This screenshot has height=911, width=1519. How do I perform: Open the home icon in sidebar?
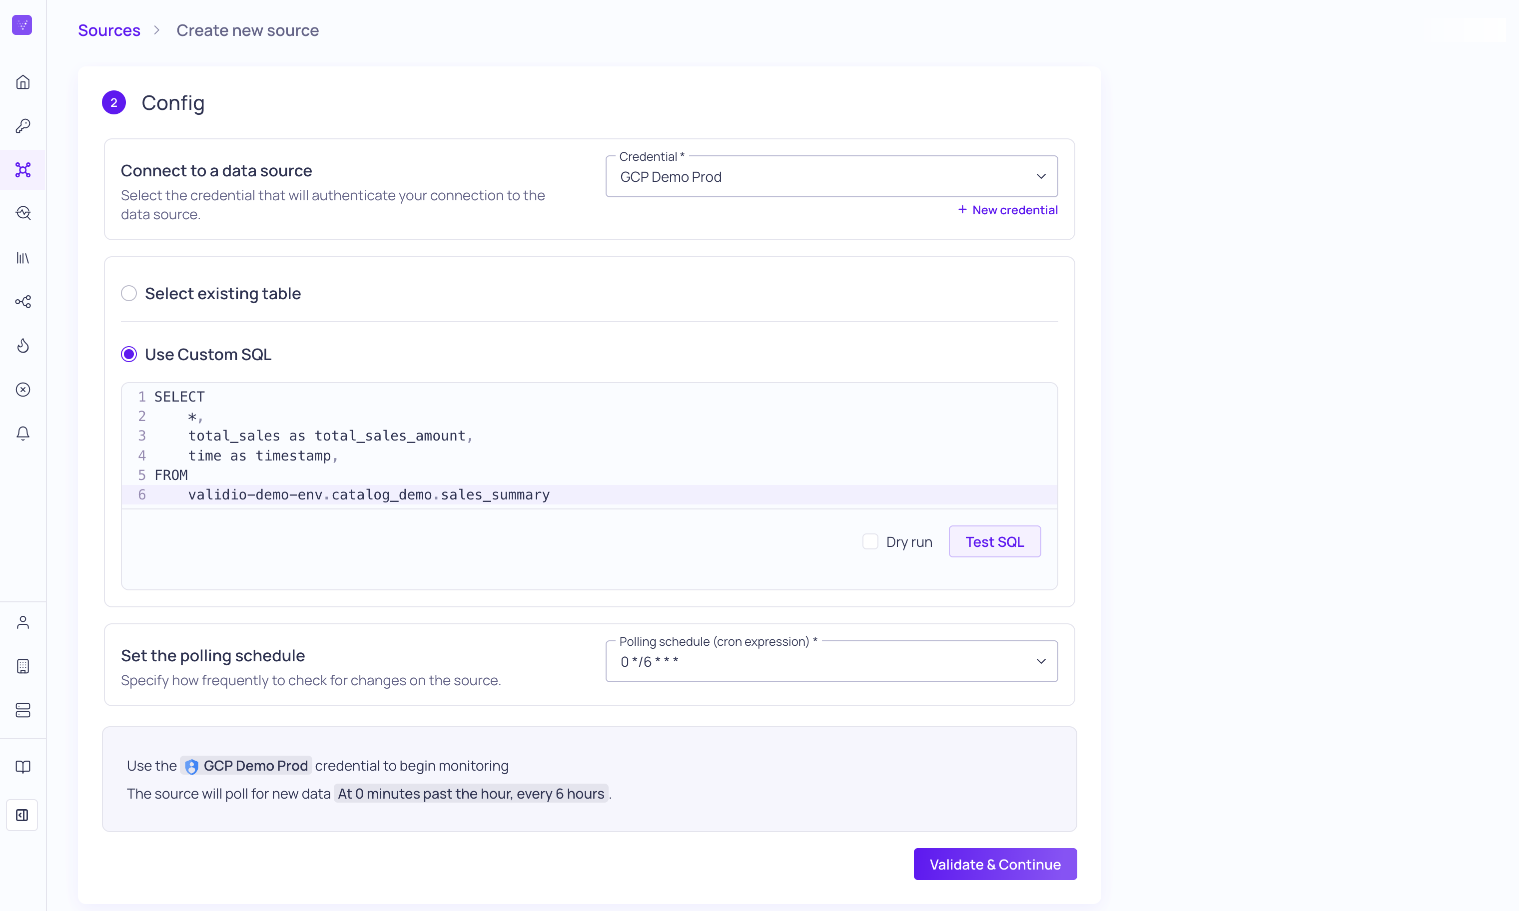(x=22, y=82)
